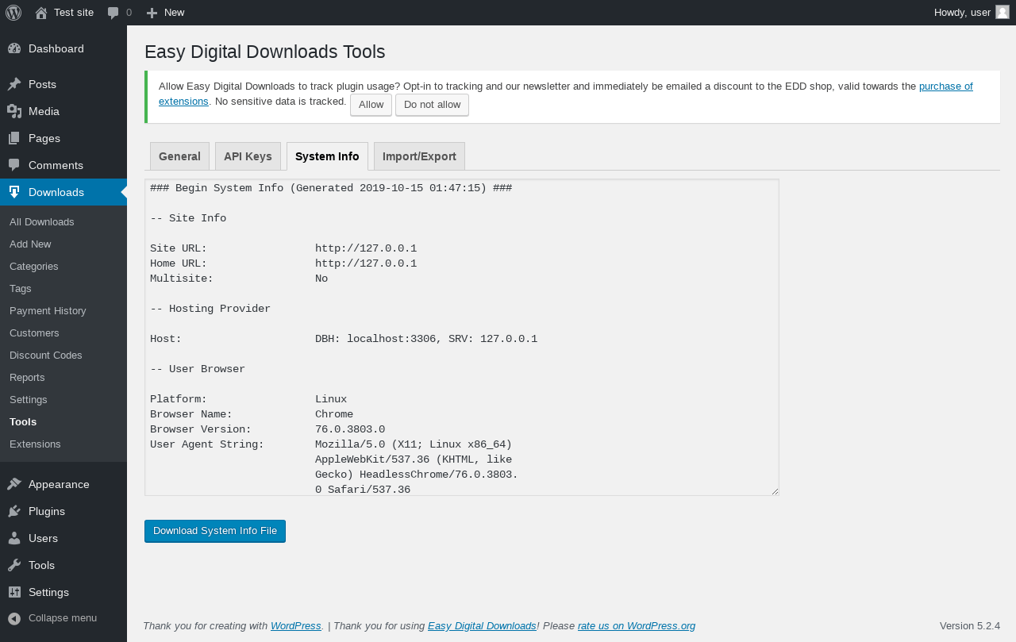Open Tags submenu item
The height and width of the screenshot is (642, 1016).
coord(21,288)
